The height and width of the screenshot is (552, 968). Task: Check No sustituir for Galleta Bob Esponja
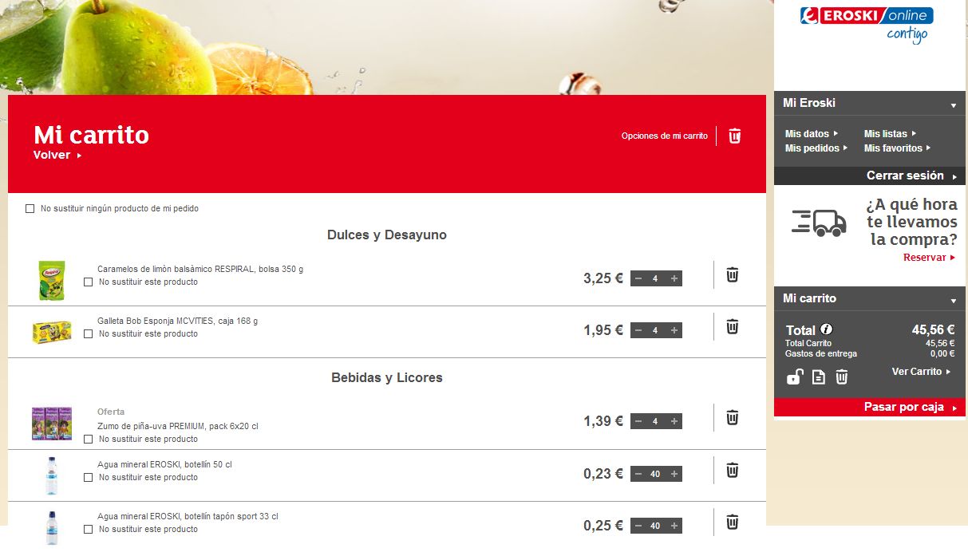[x=89, y=334]
